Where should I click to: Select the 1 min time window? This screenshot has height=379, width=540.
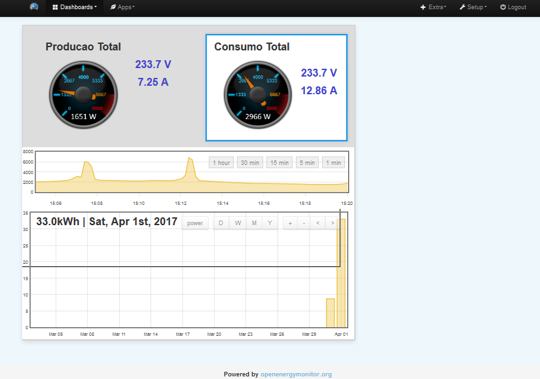334,162
